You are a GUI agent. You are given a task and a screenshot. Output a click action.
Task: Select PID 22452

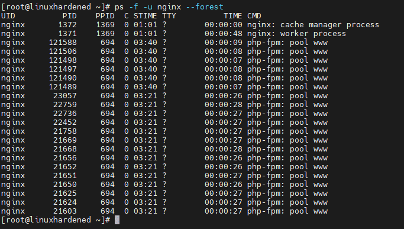pos(65,122)
